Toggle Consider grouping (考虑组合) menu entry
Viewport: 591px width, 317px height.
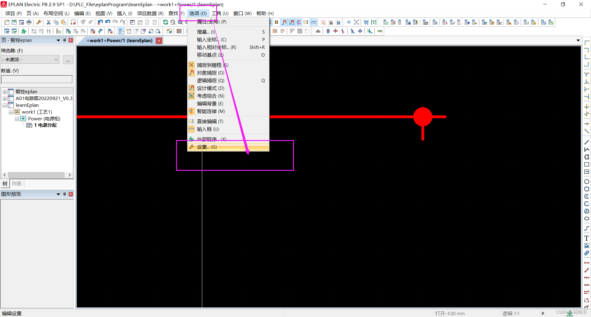tap(228, 96)
